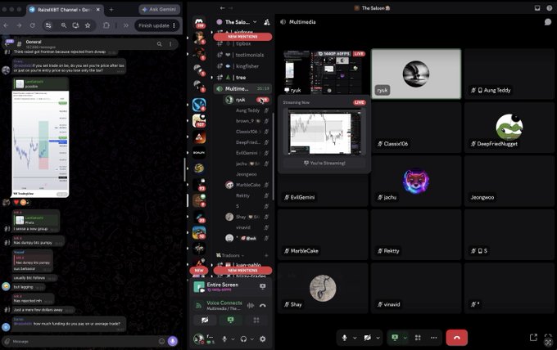Open Telegram General chat more options menu
Image resolution: width=557 pixels, height=350 pixels.
pyautogui.click(x=170, y=44)
